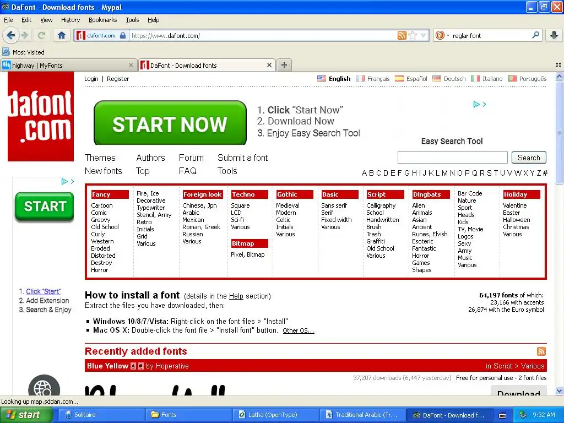564x423 pixels.
Task: Click the Login link
Action: point(91,79)
